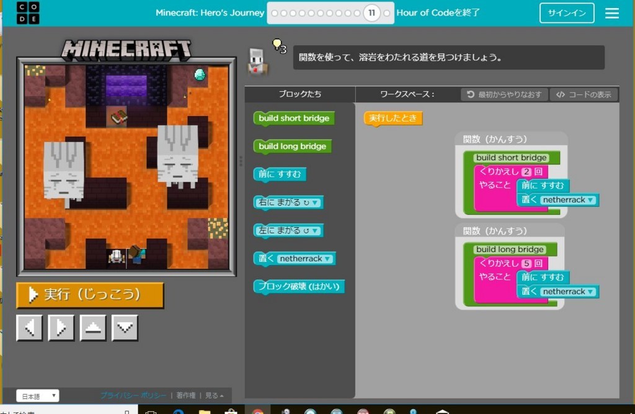Image resolution: width=635 pixels, height=414 pixels.
Task: Click the Minecraft: Hero's Journey title
Action: pyautogui.click(x=210, y=12)
